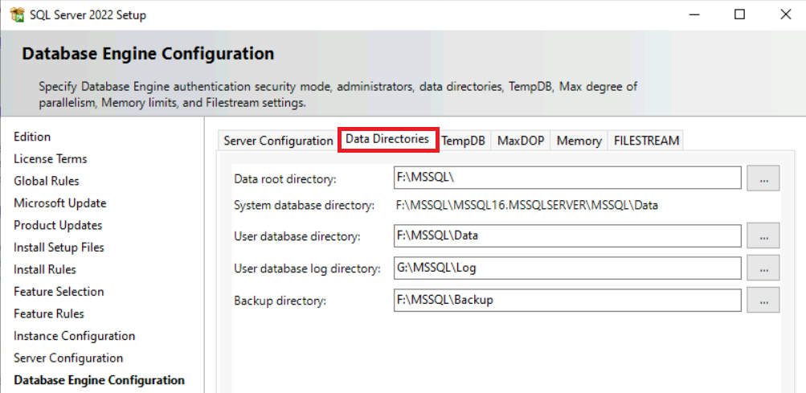The width and height of the screenshot is (806, 393).
Task: Maximize the SQL Server 2022 Setup window
Action: pyautogui.click(x=739, y=14)
